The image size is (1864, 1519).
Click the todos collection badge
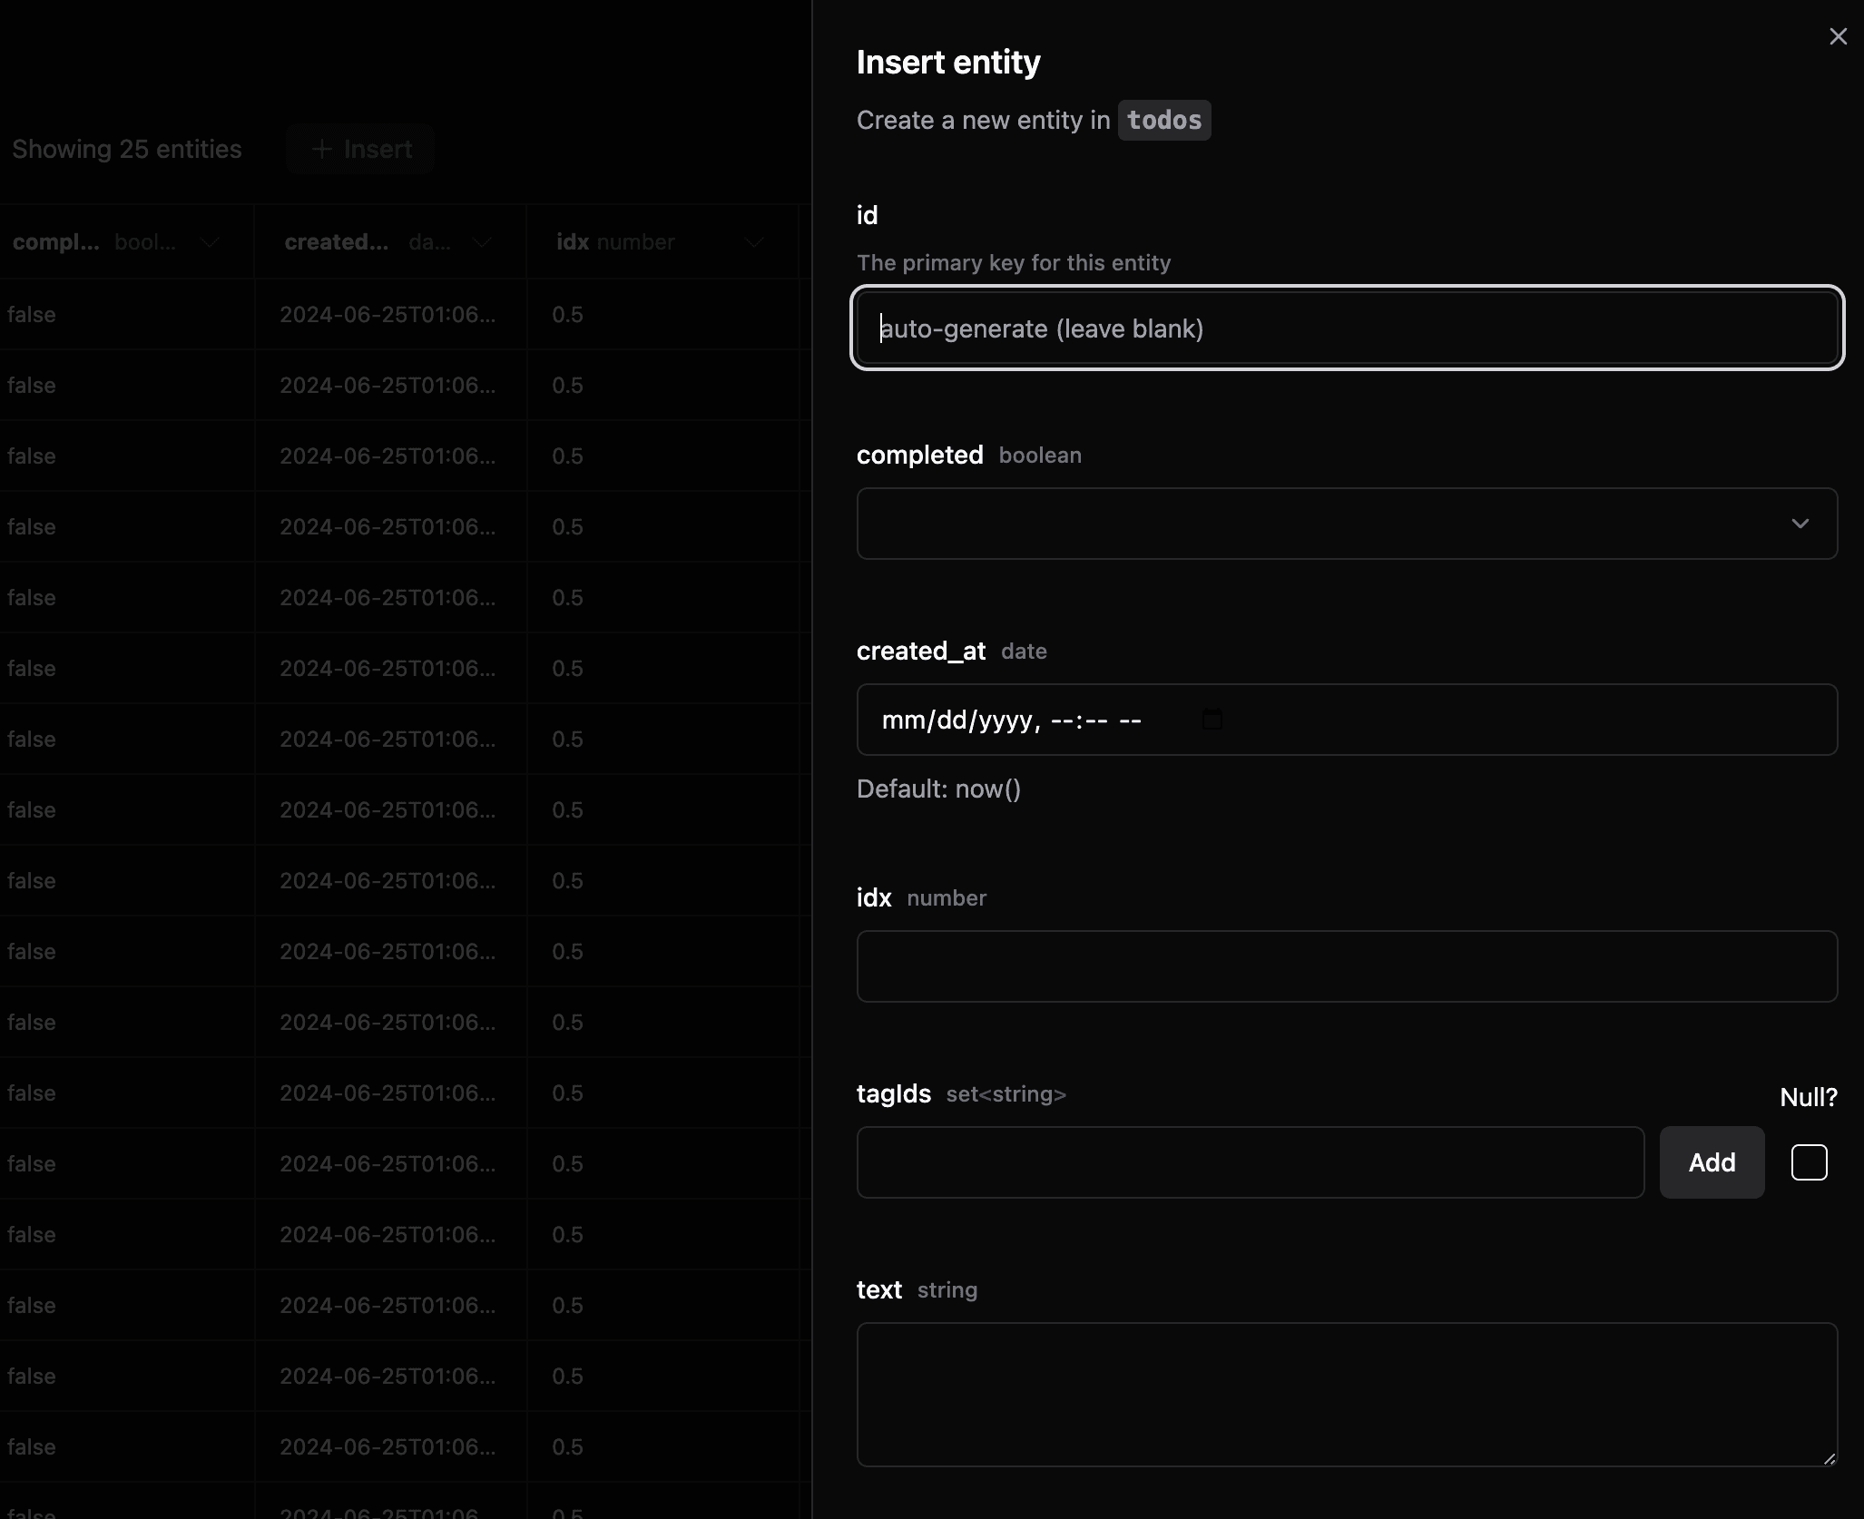1163,120
